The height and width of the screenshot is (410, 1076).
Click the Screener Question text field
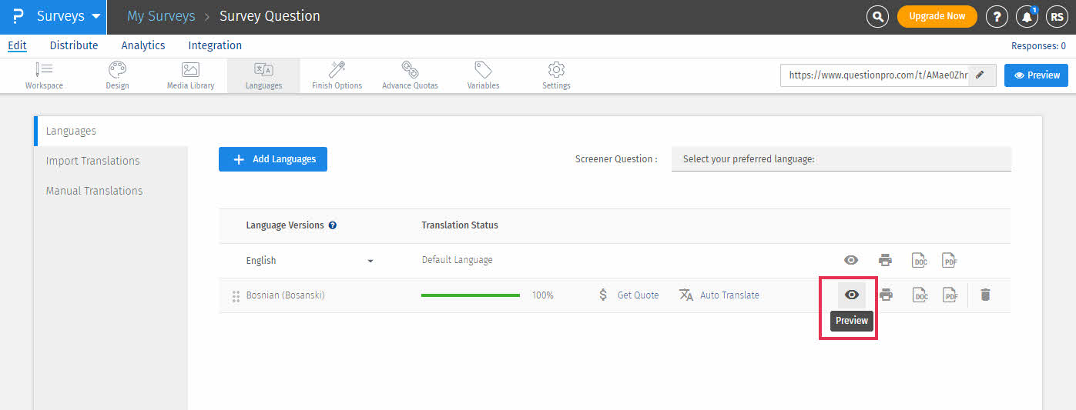tap(840, 159)
